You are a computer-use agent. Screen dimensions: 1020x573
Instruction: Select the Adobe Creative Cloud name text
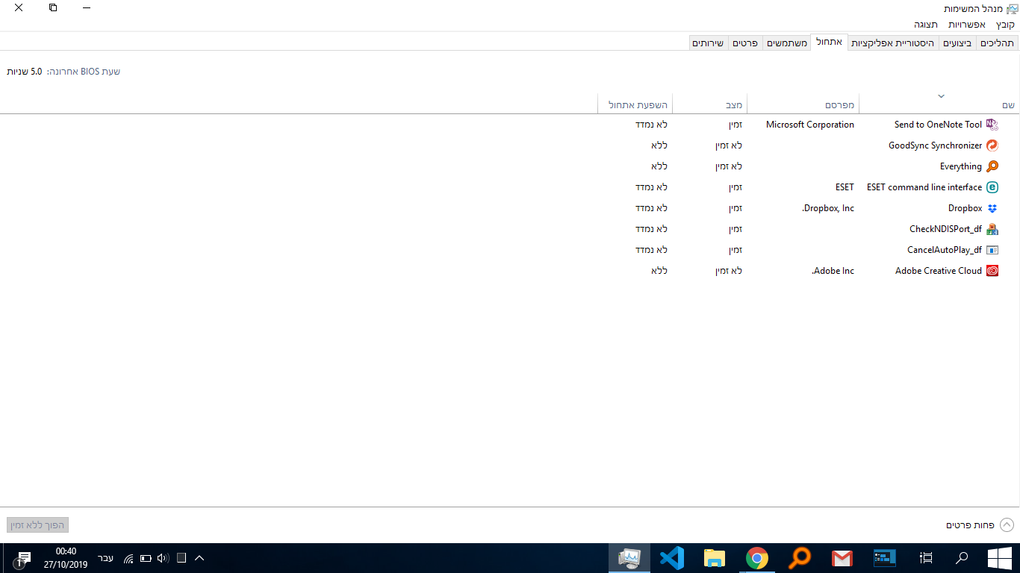click(939, 271)
